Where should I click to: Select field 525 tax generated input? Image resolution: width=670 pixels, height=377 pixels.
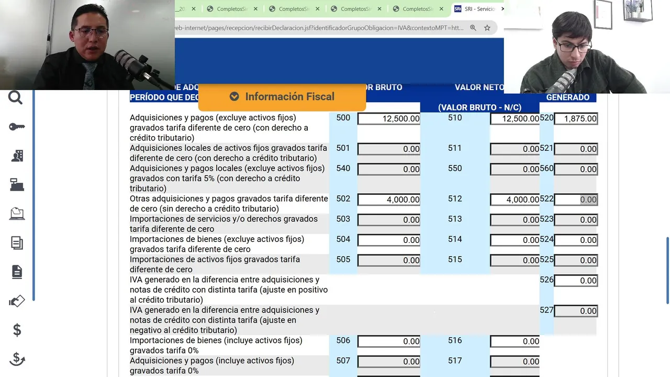coord(576,260)
